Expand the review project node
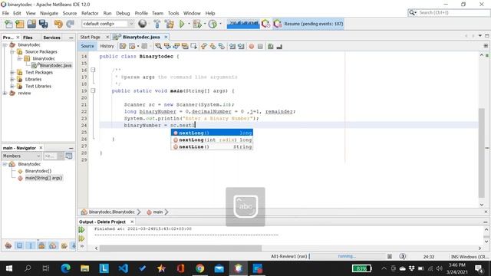The image size is (491, 276). click(5, 93)
